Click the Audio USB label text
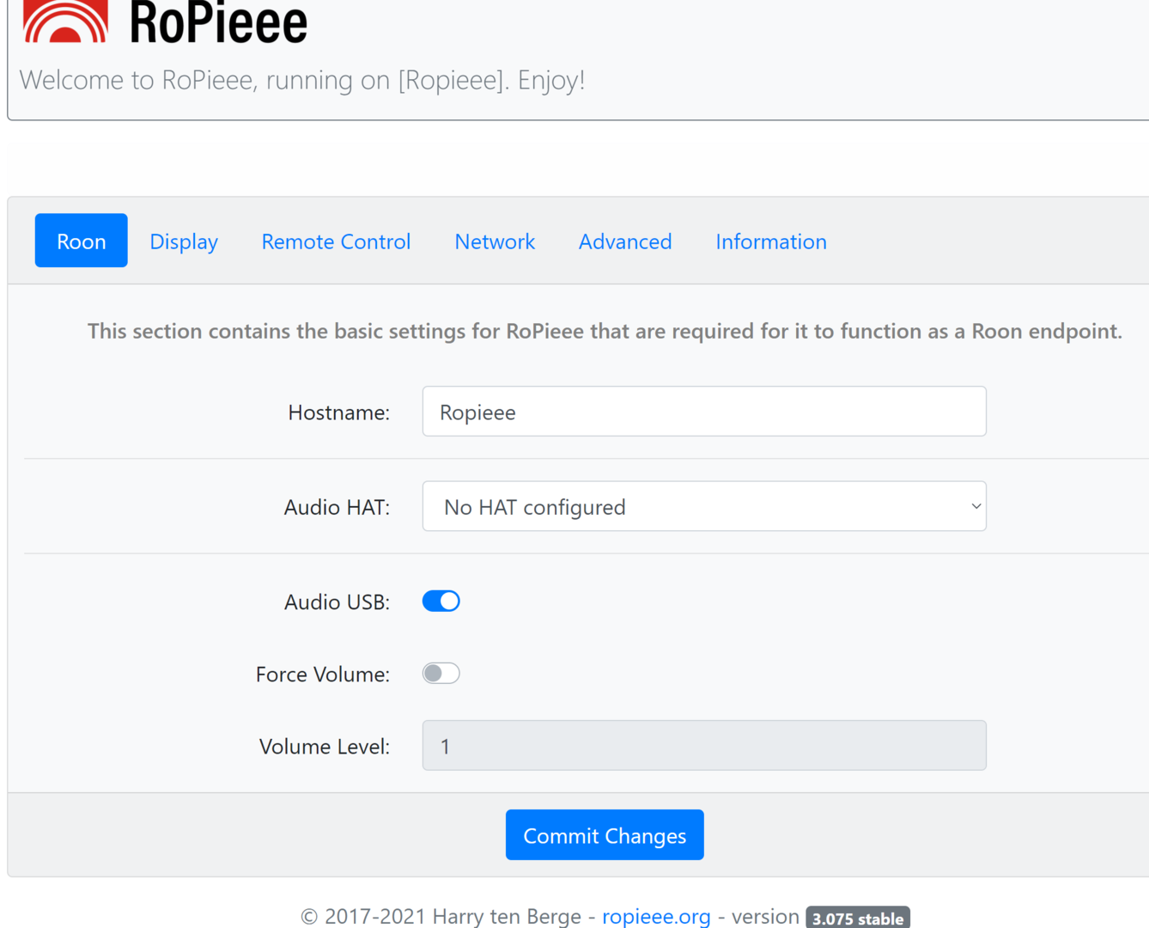1149x928 pixels. (337, 602)
